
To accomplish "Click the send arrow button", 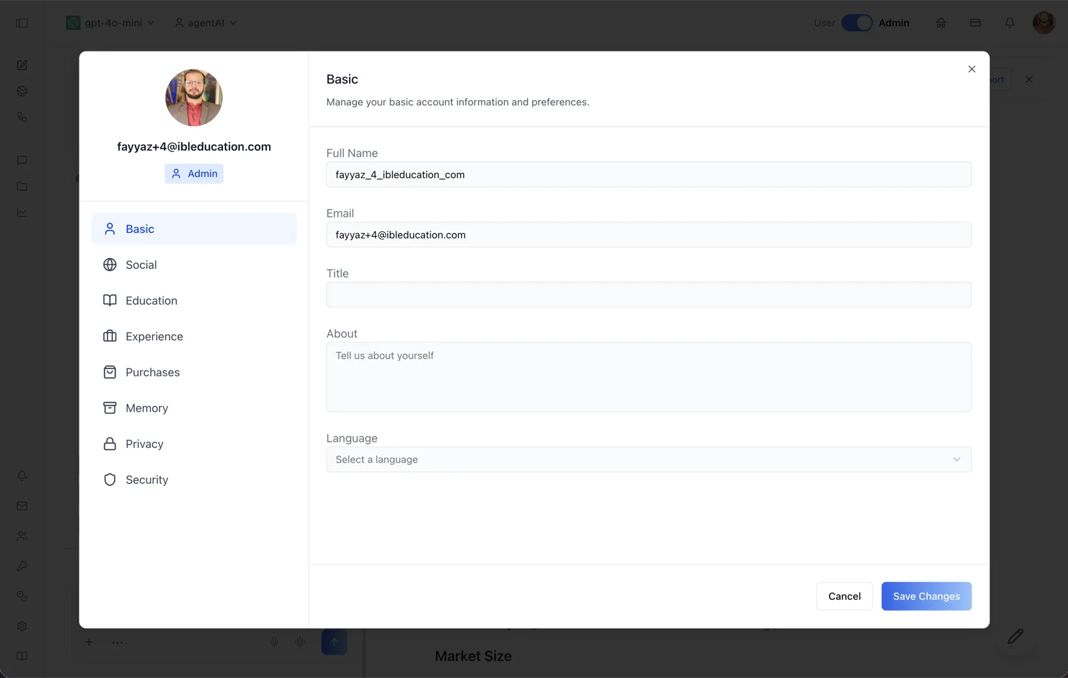I will 334,642.
